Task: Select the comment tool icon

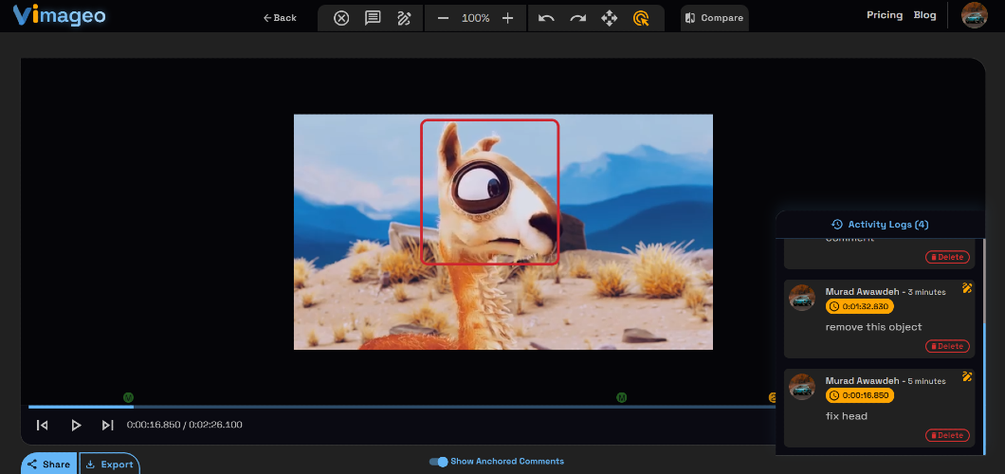Action: [373, 18]
